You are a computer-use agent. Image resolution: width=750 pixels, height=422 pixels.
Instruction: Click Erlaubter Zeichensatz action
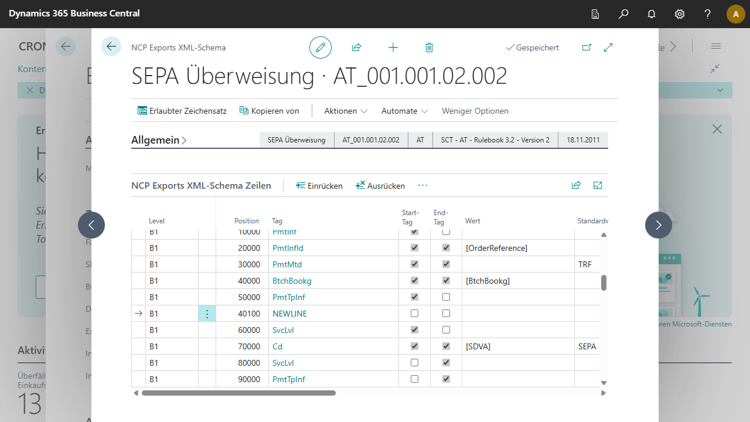click(182, 111)
